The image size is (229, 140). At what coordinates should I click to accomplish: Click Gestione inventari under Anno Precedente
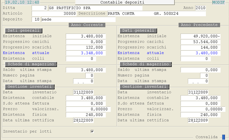click(145, 86)
